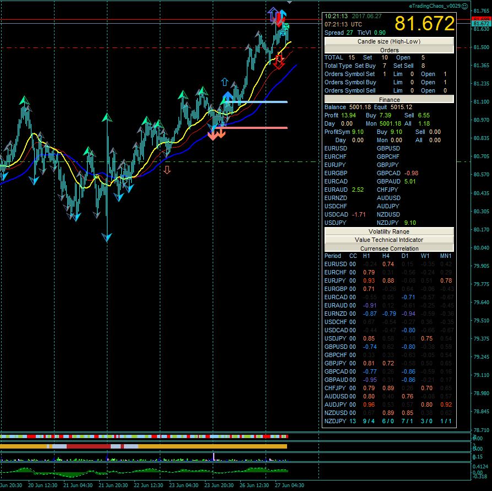Toggle the Finance section button
The height and width of the screenshot is (491, 492).
click(x=389, y=100)
